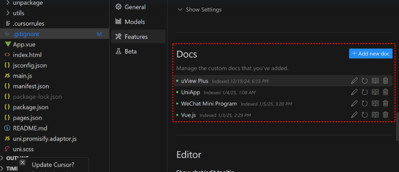Viewport: 399px width, 172px height.
Task: Click the Add new doc button
Action: (x=371, y=54)
